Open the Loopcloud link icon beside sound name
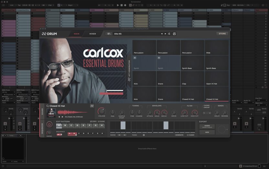The image size is (269, 169). (92, 106)
